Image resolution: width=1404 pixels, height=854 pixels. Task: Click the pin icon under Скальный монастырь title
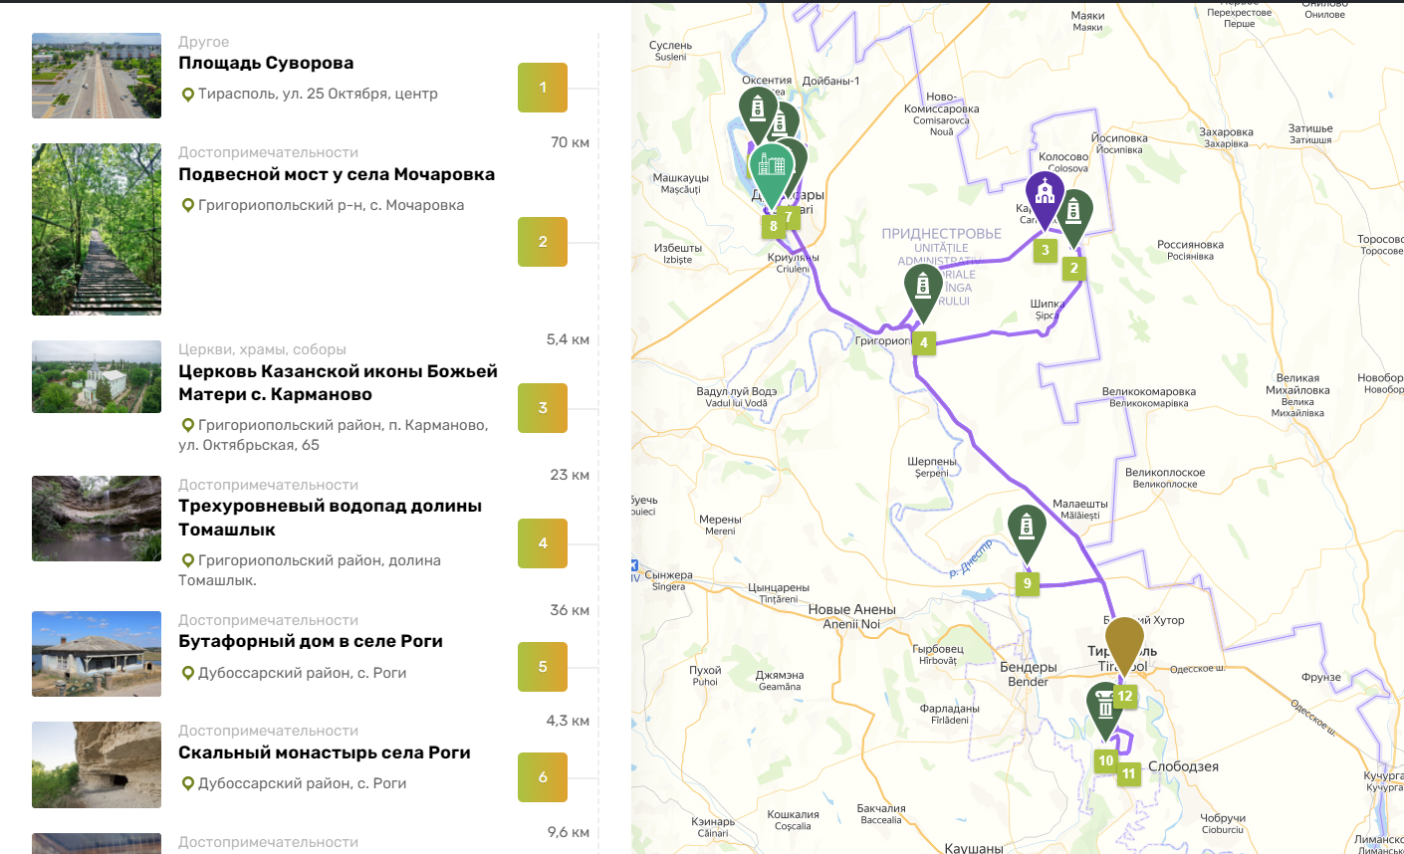point(187,784)
